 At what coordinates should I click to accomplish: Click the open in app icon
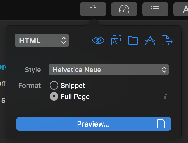tap(150, 40)
